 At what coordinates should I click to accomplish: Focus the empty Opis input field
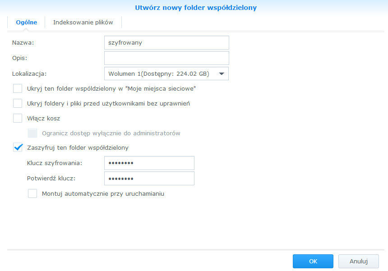(x=166, y=58)
